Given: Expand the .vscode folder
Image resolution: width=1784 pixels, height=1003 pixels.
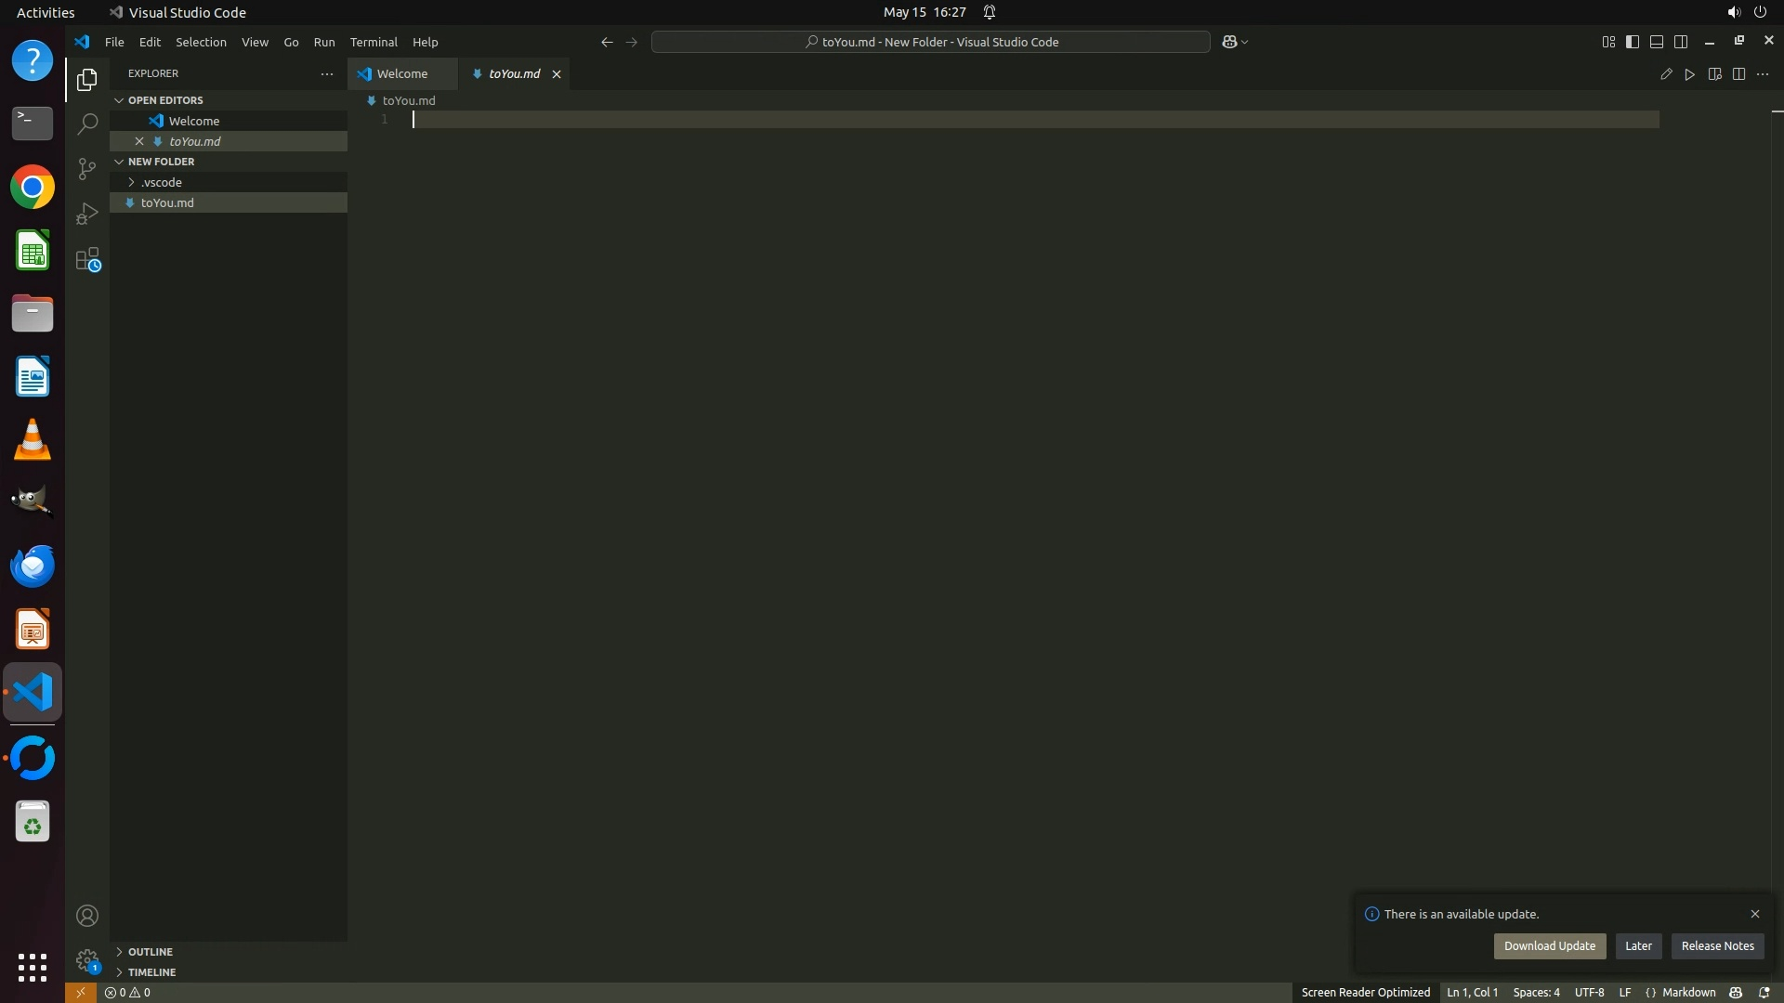Looking at the screenshot, I should pos(161,182).
